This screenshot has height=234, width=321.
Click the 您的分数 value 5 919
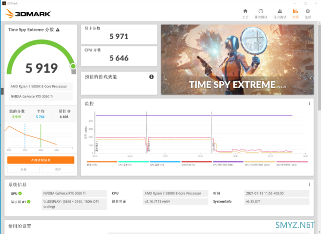coord(17,117)
